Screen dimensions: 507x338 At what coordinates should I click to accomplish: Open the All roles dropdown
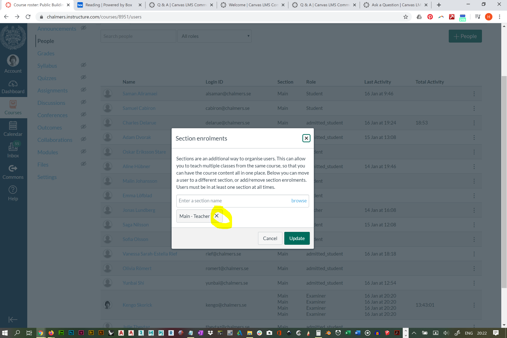pyautogui.click(x=215, y=36)
